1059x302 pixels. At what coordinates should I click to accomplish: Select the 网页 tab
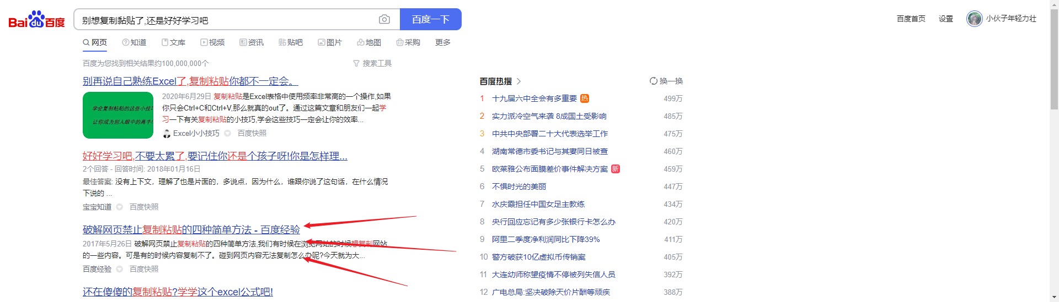[95, 42]
